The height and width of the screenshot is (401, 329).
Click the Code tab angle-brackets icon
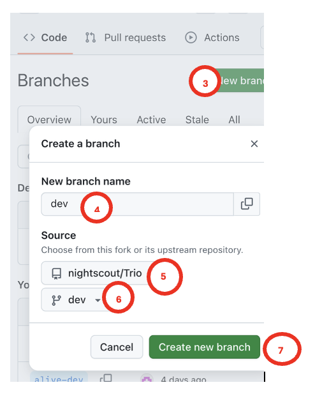point(29,37)
